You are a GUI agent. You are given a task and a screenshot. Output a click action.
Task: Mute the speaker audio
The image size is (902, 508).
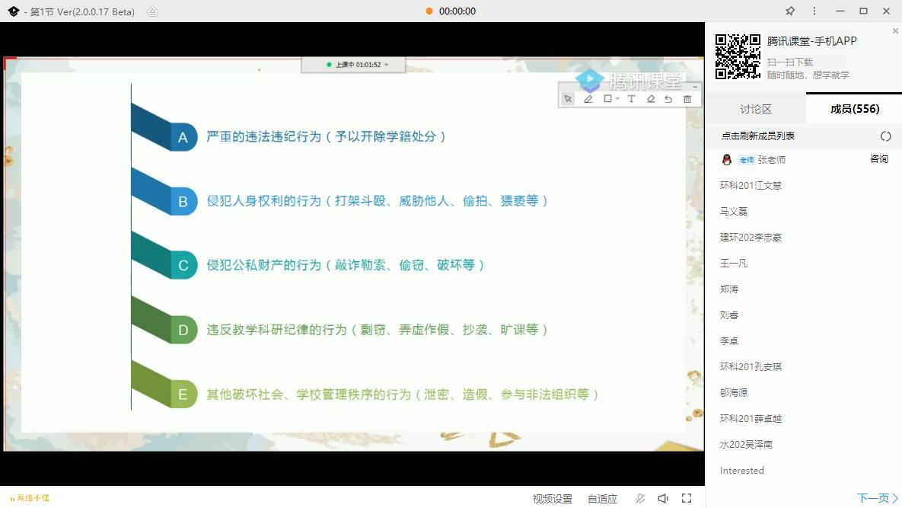click(662, 499)
